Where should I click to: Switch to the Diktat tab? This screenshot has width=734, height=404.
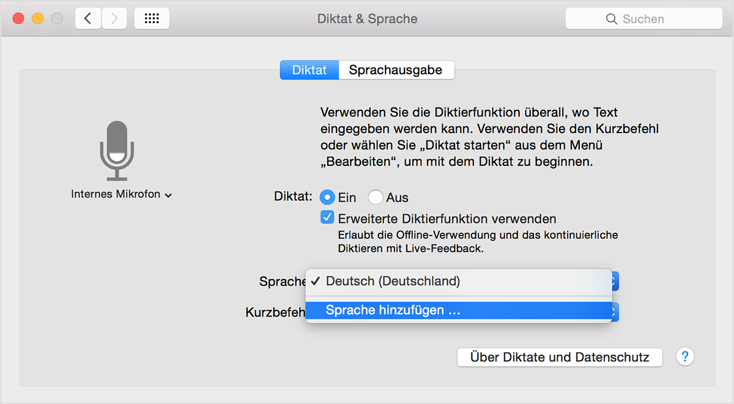pos(310,70)
